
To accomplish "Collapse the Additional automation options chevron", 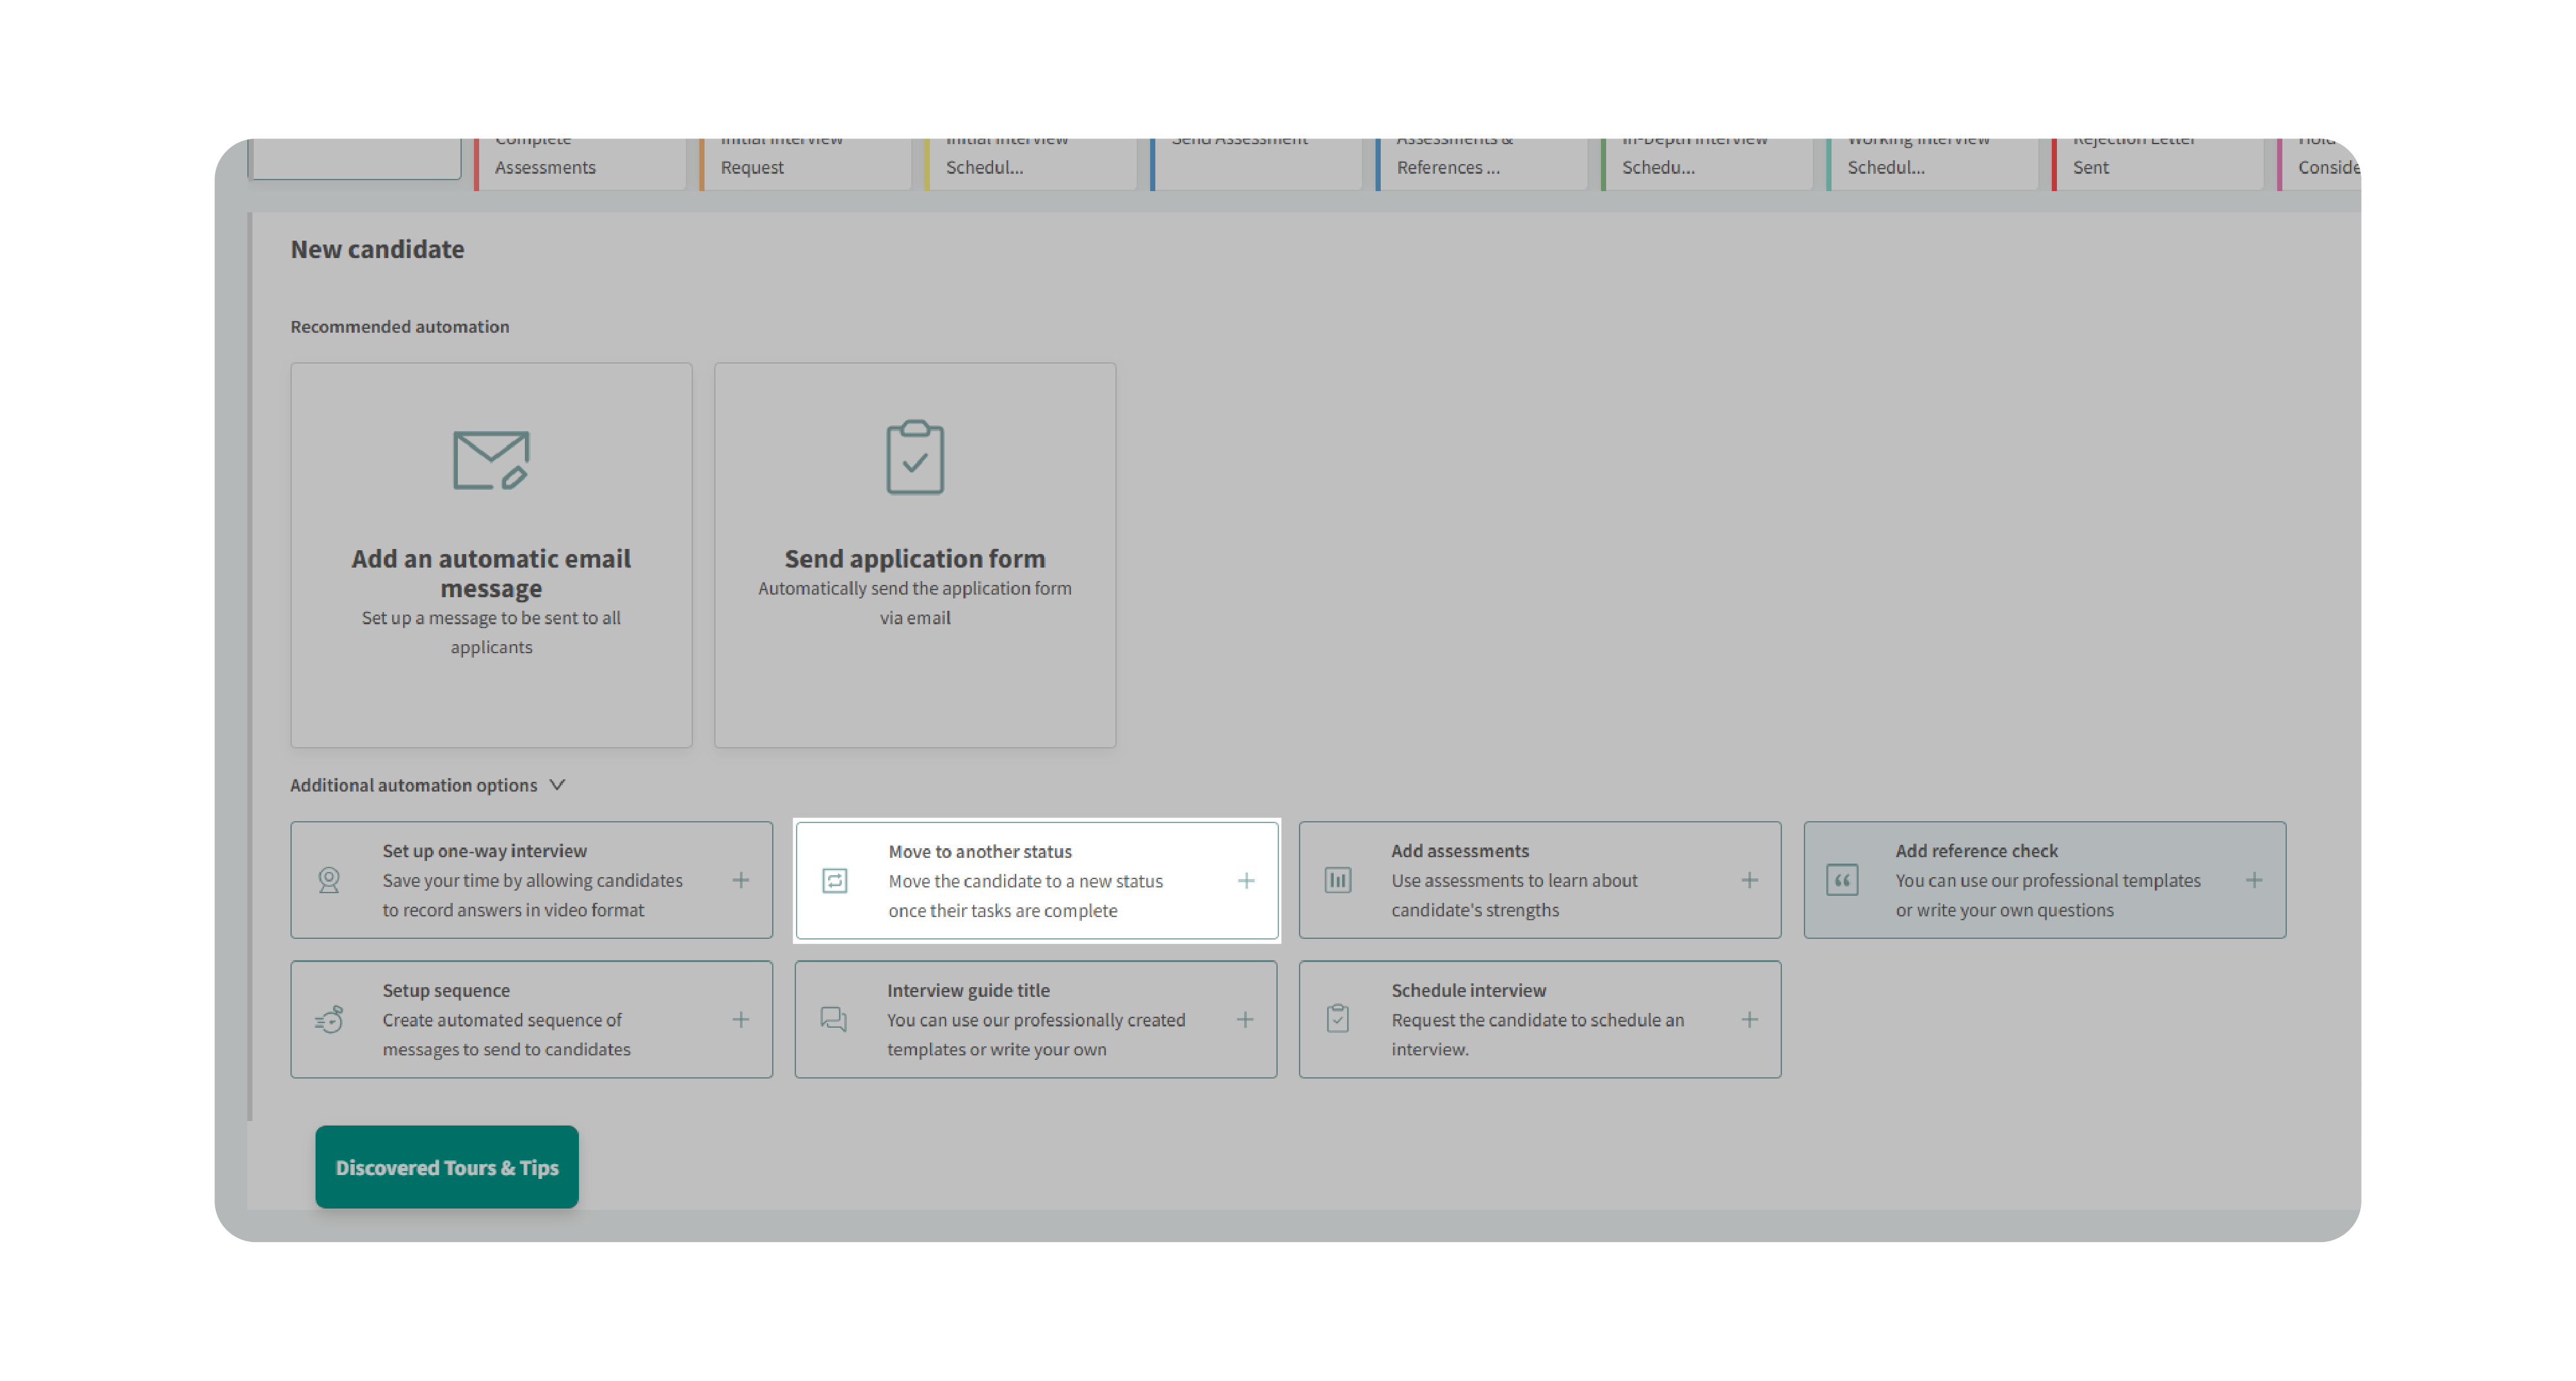I will click(x=558, y=786).
